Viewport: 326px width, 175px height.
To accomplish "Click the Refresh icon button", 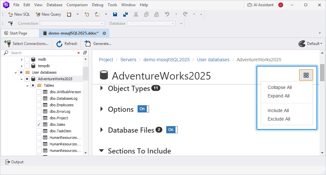I will click(67, 44).
